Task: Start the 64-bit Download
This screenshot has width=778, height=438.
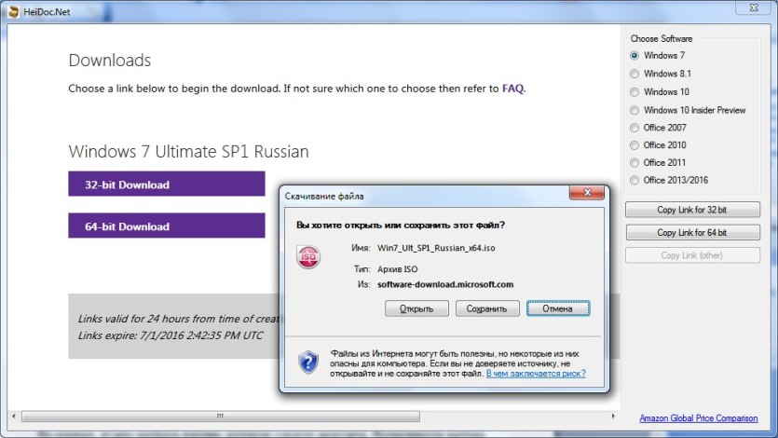Action: (x=167, y=226)
